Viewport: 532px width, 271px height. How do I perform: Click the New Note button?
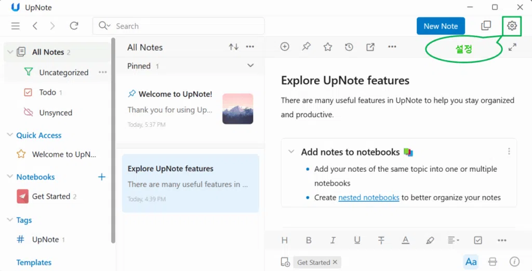click(x=440, y=26)
